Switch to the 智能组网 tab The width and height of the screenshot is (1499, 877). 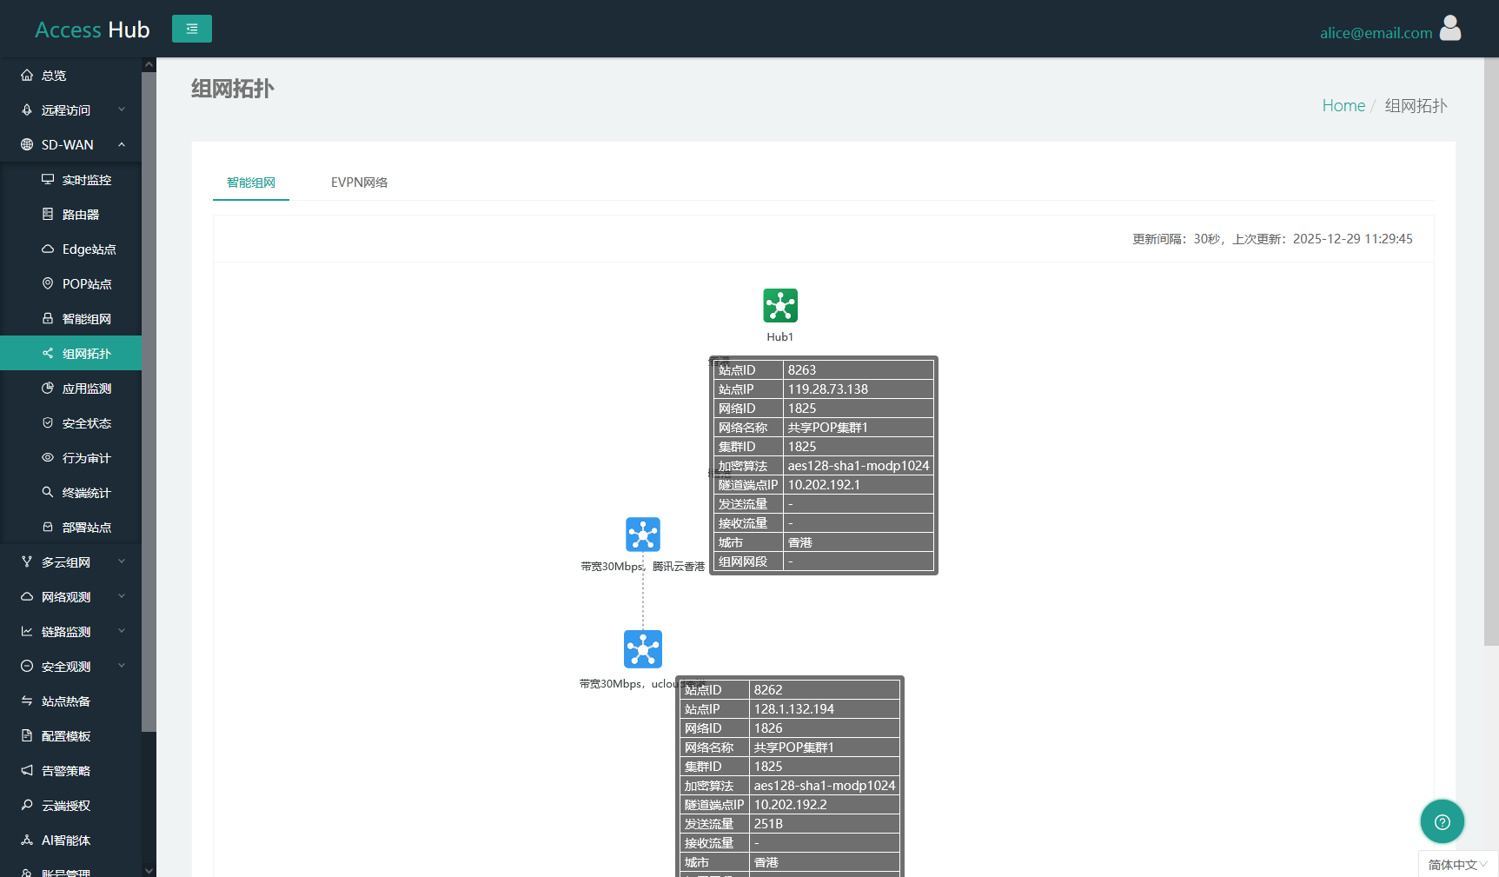point(251,183)
